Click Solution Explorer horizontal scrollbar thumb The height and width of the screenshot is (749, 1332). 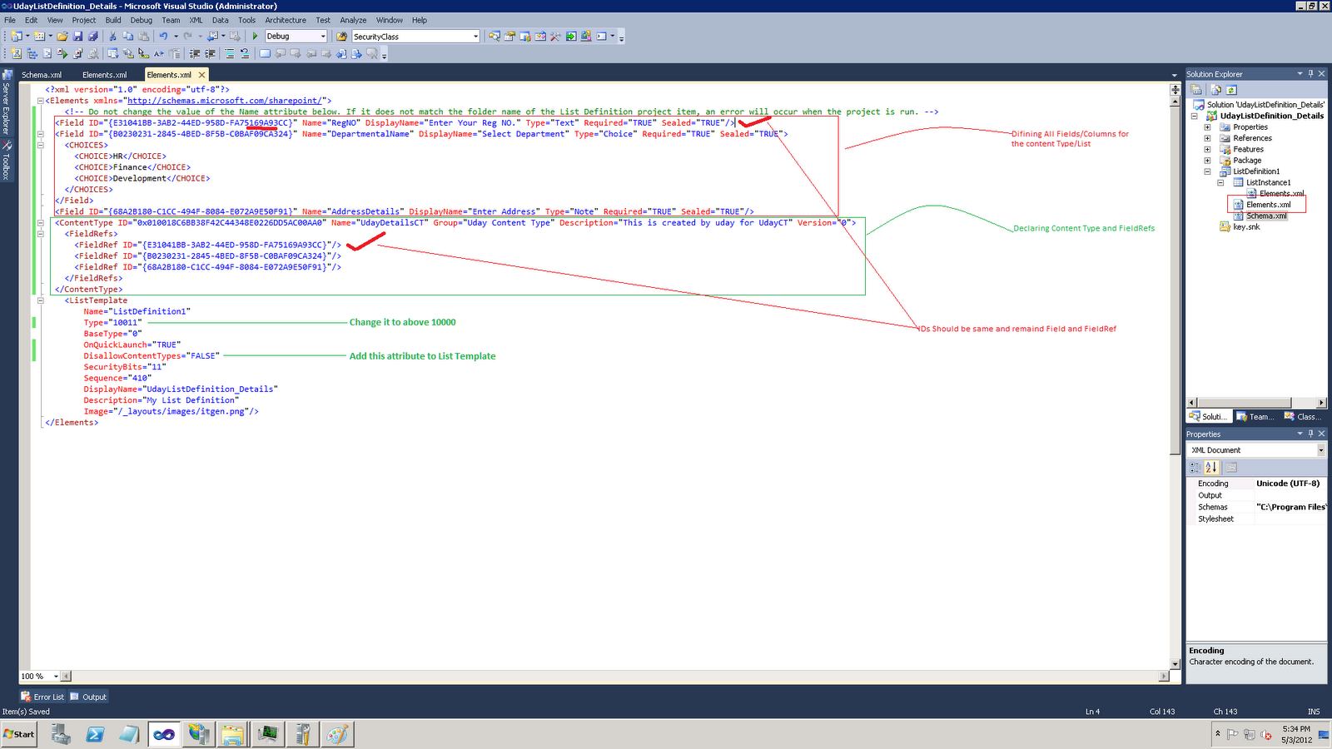[x=1244, y=403]
